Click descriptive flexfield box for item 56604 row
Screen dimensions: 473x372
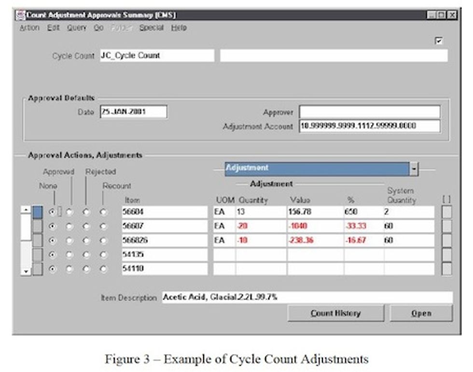447,212
